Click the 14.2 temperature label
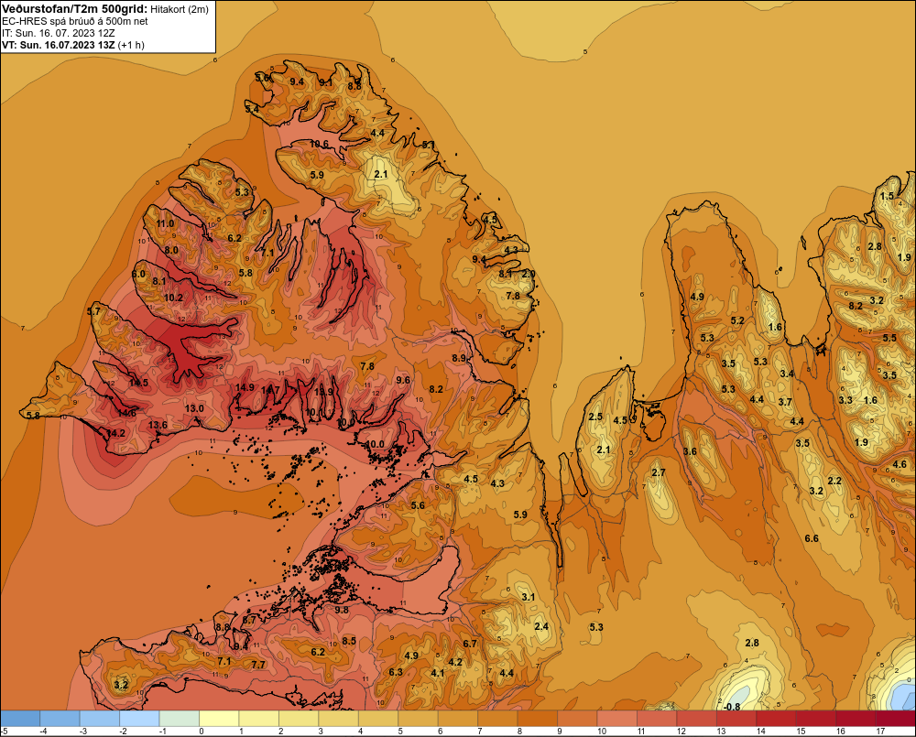 coord(115,433)
